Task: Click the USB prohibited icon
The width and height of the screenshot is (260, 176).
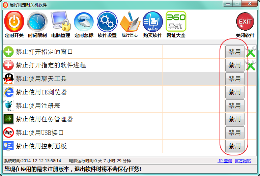Action: (x=8, y=133)
